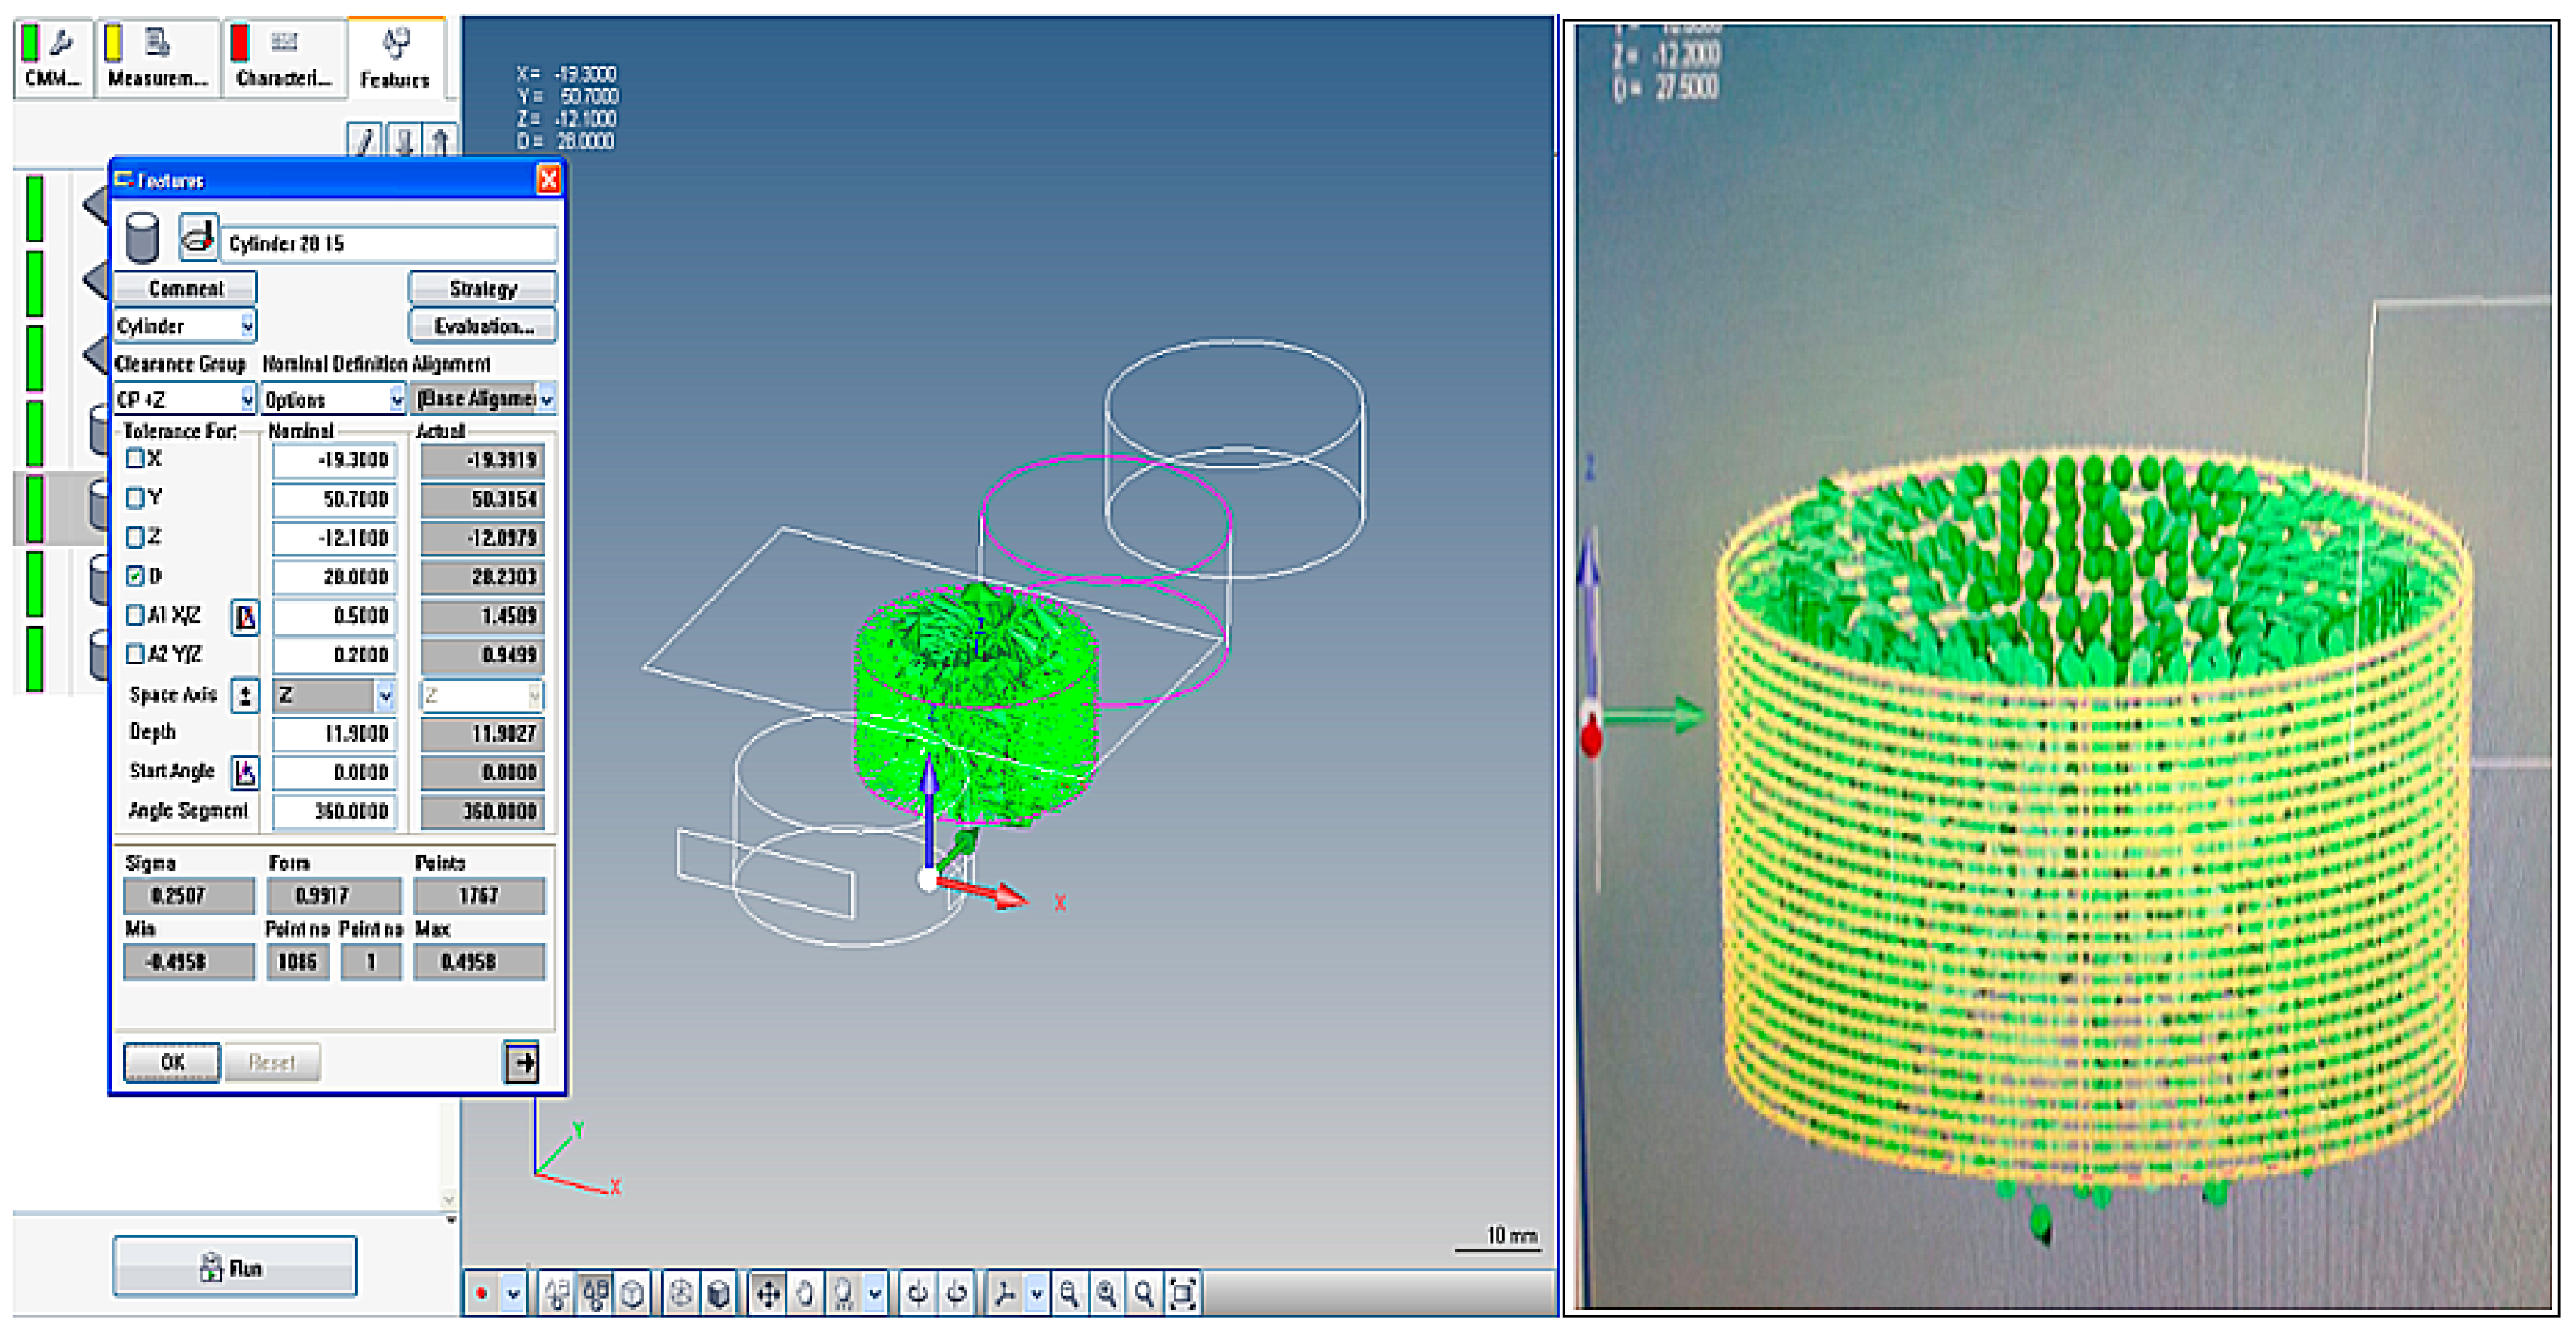Click the red dot toolbar icon

tap(482, 1294)
